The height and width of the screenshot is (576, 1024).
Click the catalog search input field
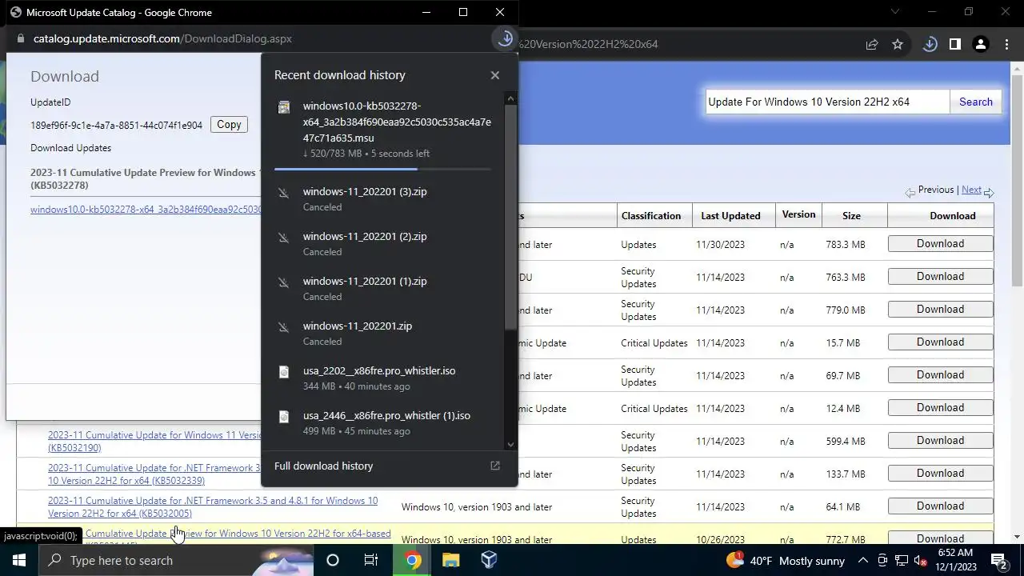(x=827, y=102)
